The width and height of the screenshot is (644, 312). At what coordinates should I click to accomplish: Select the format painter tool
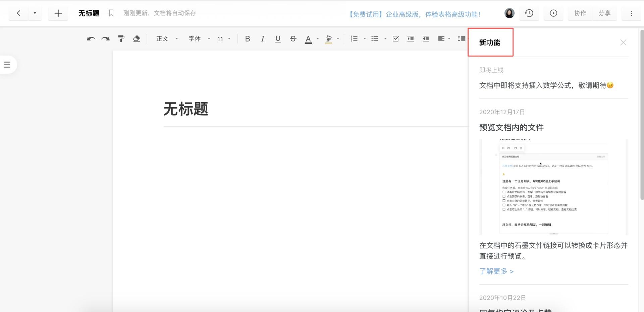click(121, 39)
